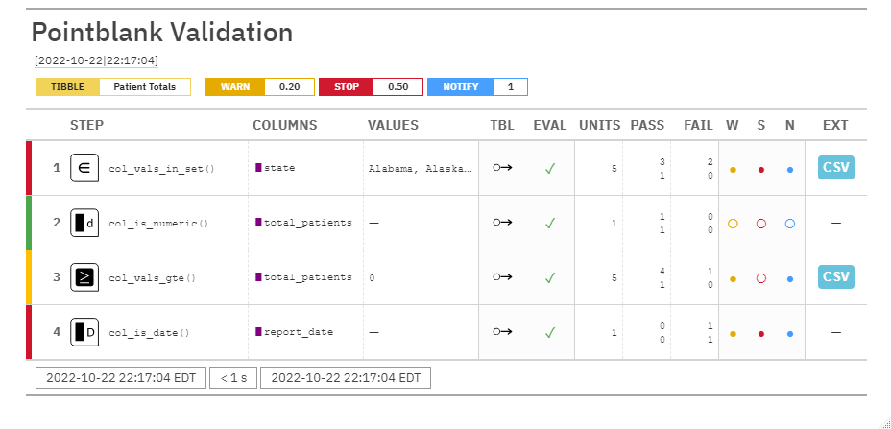The width and height of the screenshot is (891, 429).
Task: Click the empty blue notify circle in step 2
Action: [x=789, y=224]
